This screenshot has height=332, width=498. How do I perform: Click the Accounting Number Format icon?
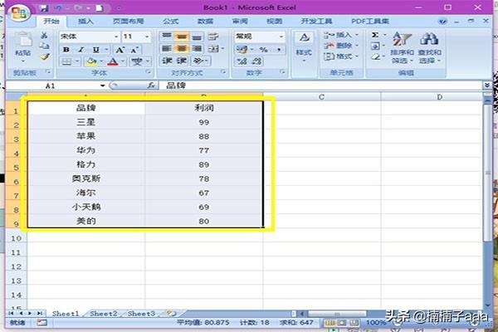pyautogui.click(x=242, y=49)
